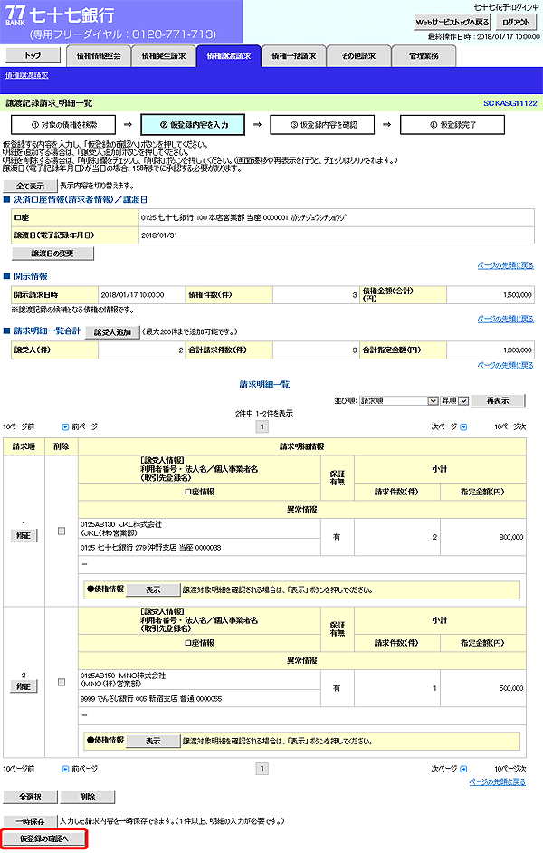
Task: Click 10ページ前 above the table
Action: pos(19,427)
